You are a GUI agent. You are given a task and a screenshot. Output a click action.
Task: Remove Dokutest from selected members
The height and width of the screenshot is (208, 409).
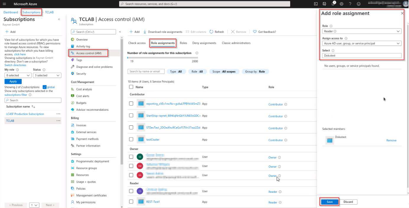pyautogui.click(x=391, y=140)
